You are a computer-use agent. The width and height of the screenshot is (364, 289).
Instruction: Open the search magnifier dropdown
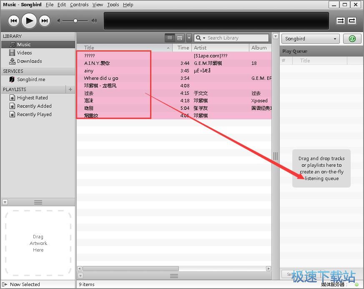[201, 38]
